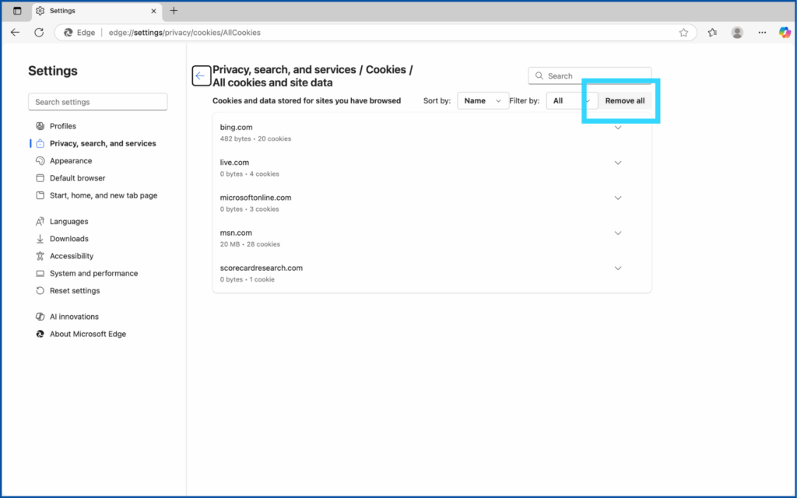Go to Reset settings section
The height and width of the screenshot is (498, 797).
[x=75, y=291]
